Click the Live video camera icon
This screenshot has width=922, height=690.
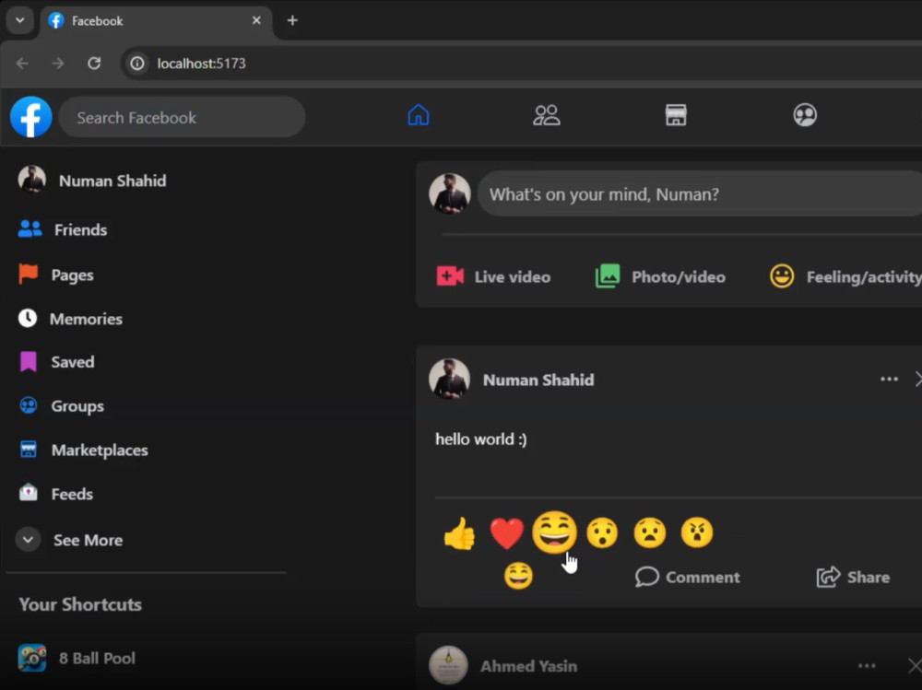click(x=450, y=275)
